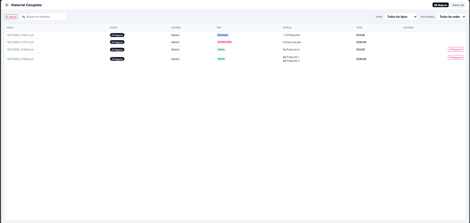Click the 1x Producto 2 detail
The width and height of the screenshot is (470, 223).
[x=291, y=50]
